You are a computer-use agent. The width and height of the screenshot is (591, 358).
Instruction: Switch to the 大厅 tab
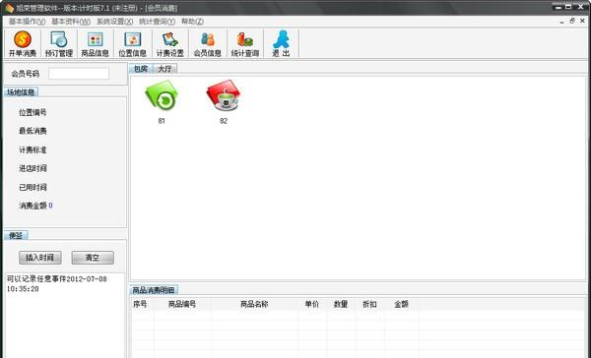[x=164, y=69]
